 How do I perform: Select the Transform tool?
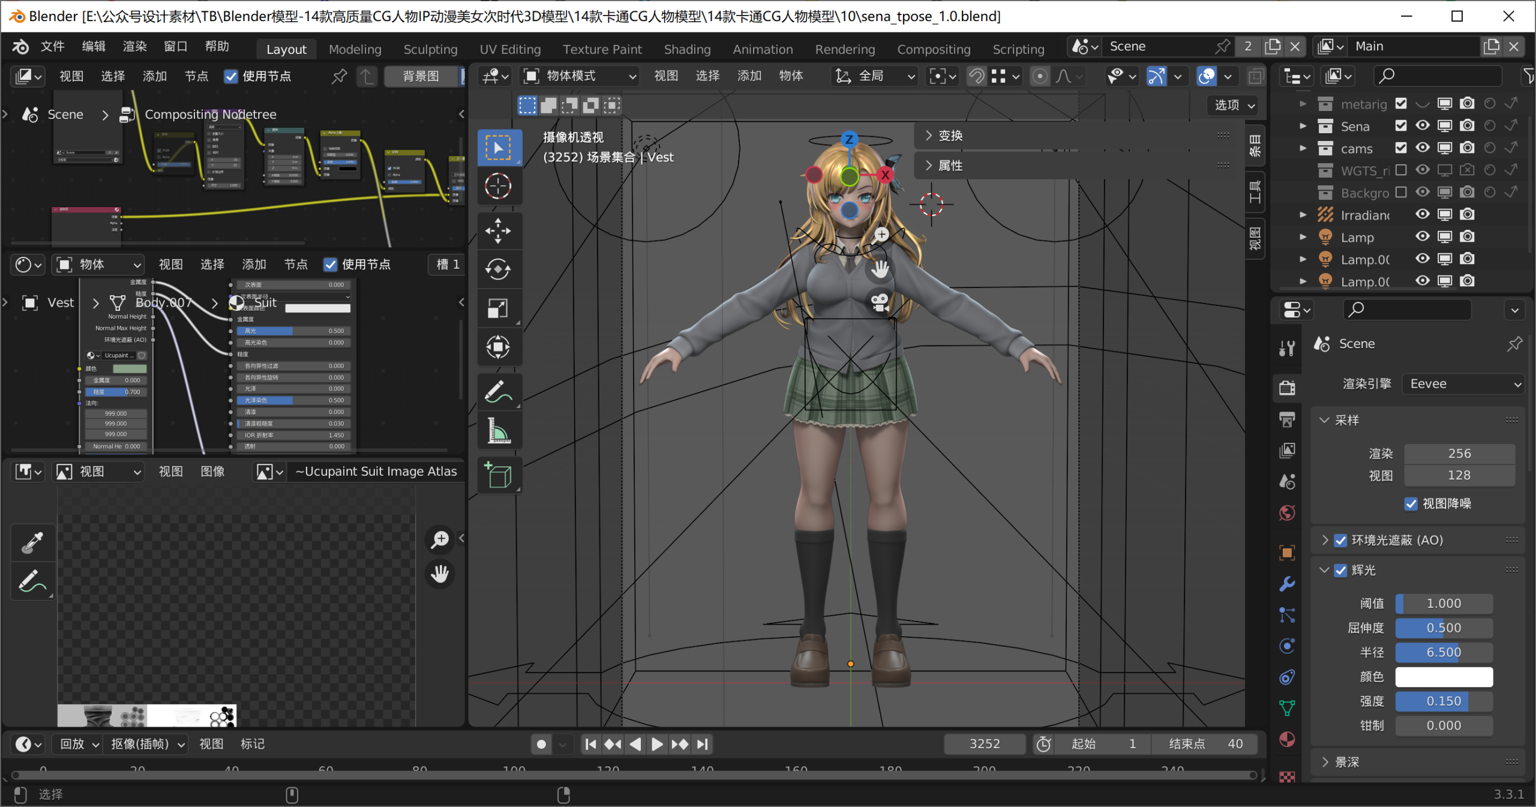click(498, 347)
